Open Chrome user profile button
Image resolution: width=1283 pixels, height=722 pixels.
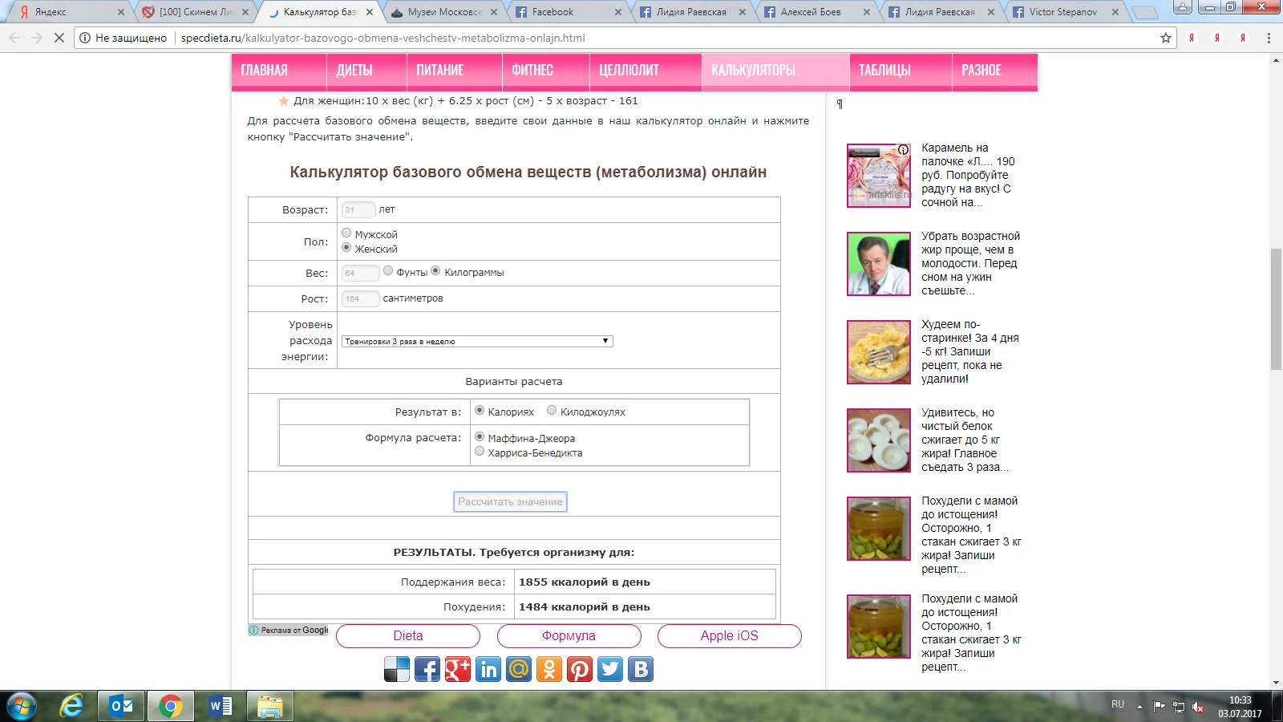(x=1183, y=7)
